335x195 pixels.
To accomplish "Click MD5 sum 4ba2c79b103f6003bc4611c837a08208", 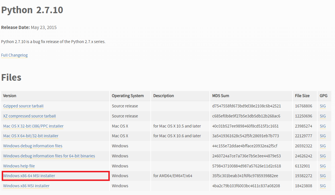I will (246, 186).
